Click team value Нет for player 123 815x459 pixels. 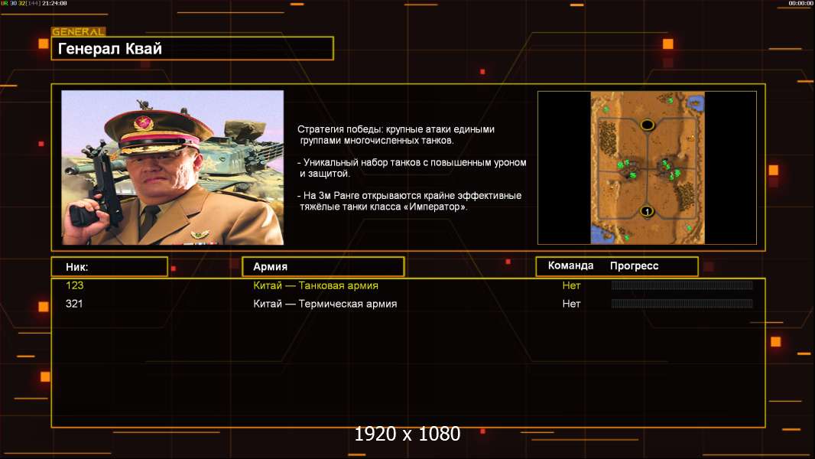[x=571, y=286]
